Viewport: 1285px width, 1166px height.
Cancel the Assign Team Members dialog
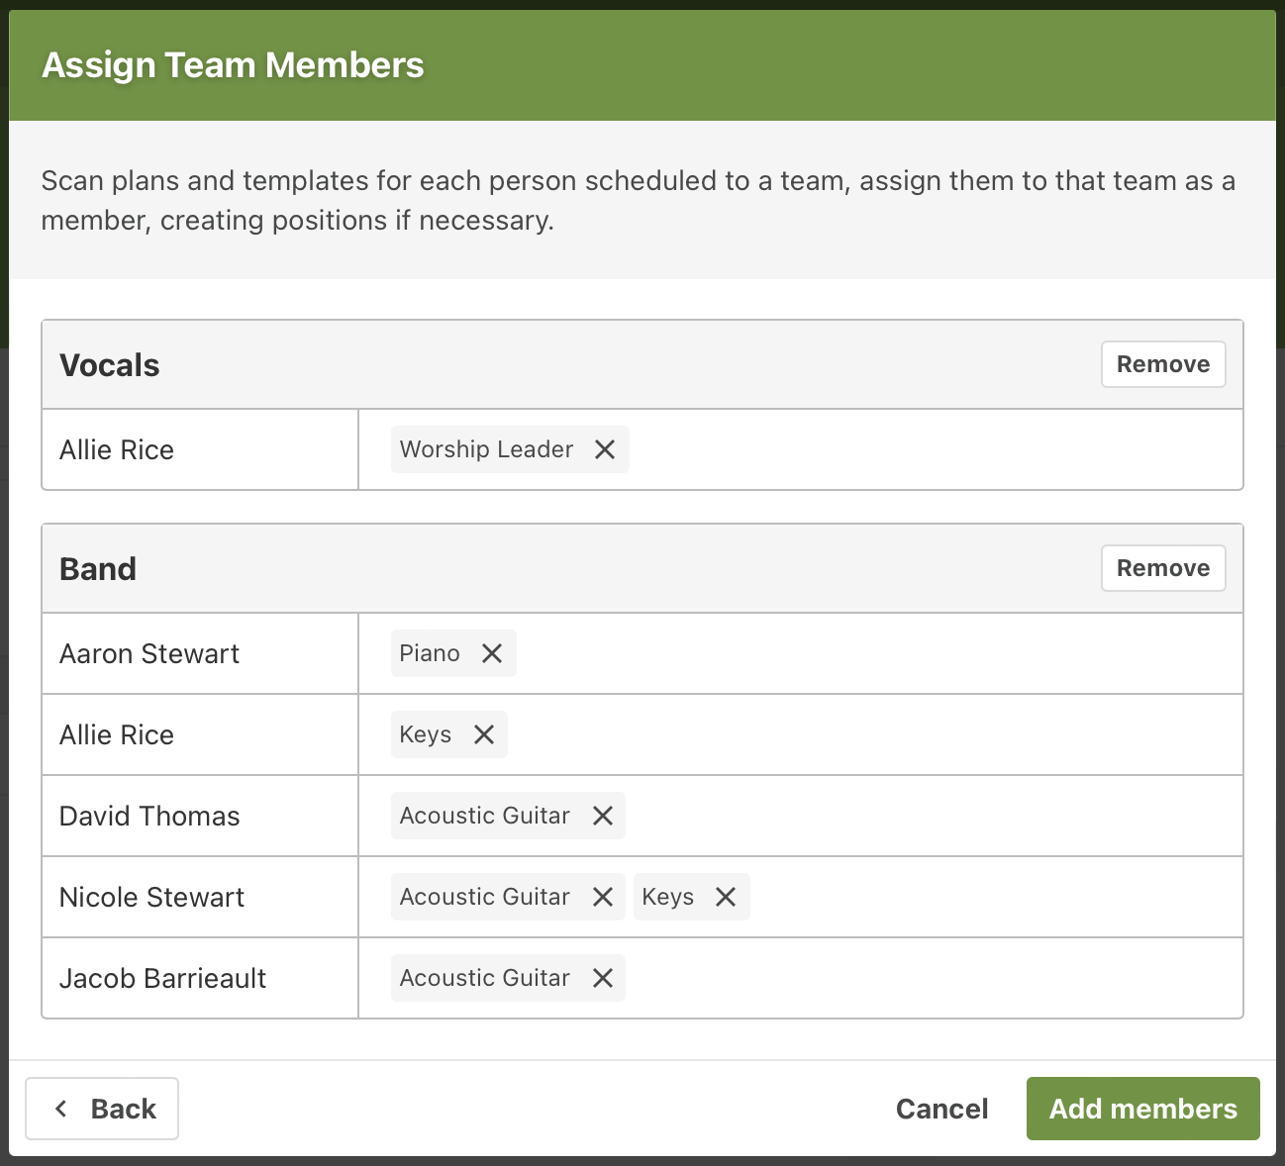coord(941,1109)
